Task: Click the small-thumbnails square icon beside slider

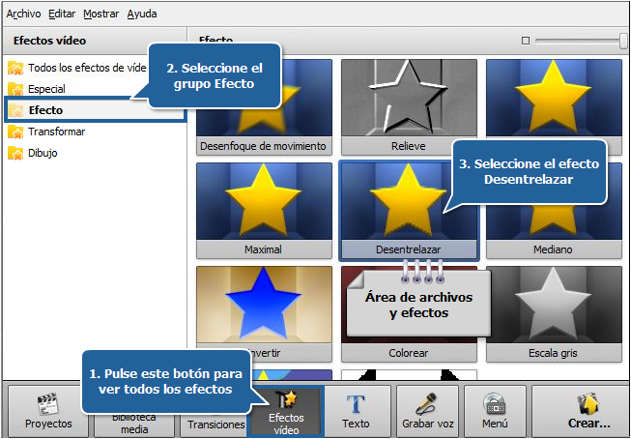Action: click(x=525, y=41)
